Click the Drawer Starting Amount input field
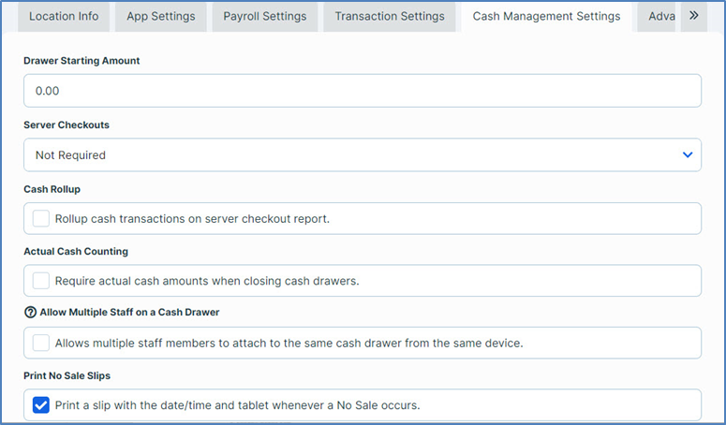 (362, 92)
